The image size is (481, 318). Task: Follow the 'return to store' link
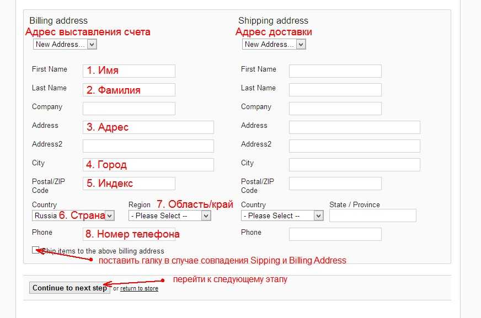(x=139, y=289)
